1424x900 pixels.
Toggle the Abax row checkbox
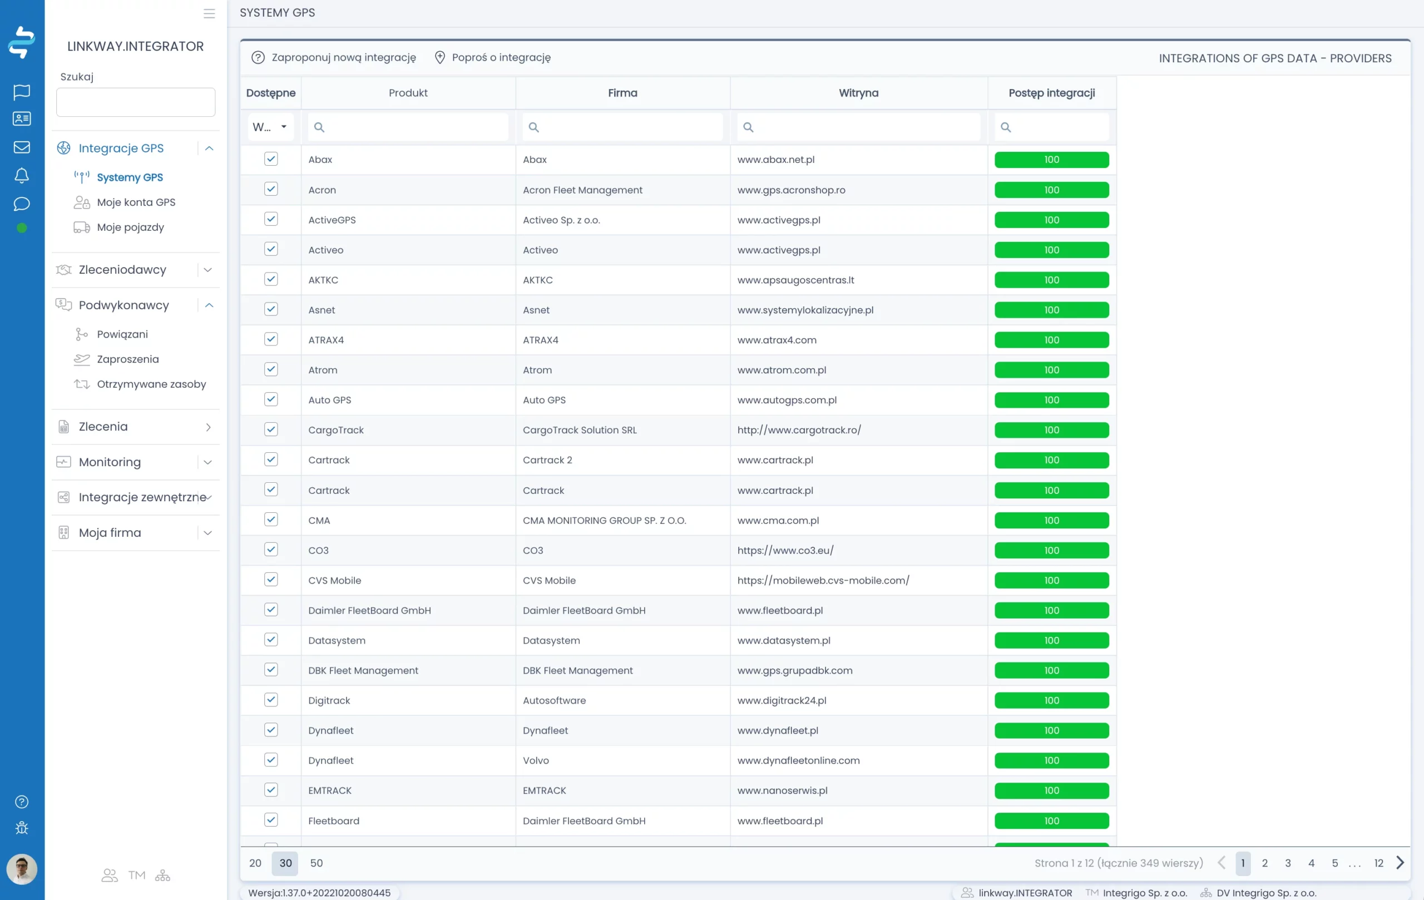click(x=271, y=159)
